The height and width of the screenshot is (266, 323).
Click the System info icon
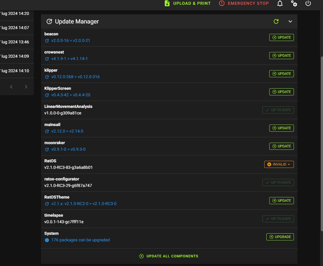[47, 240]
